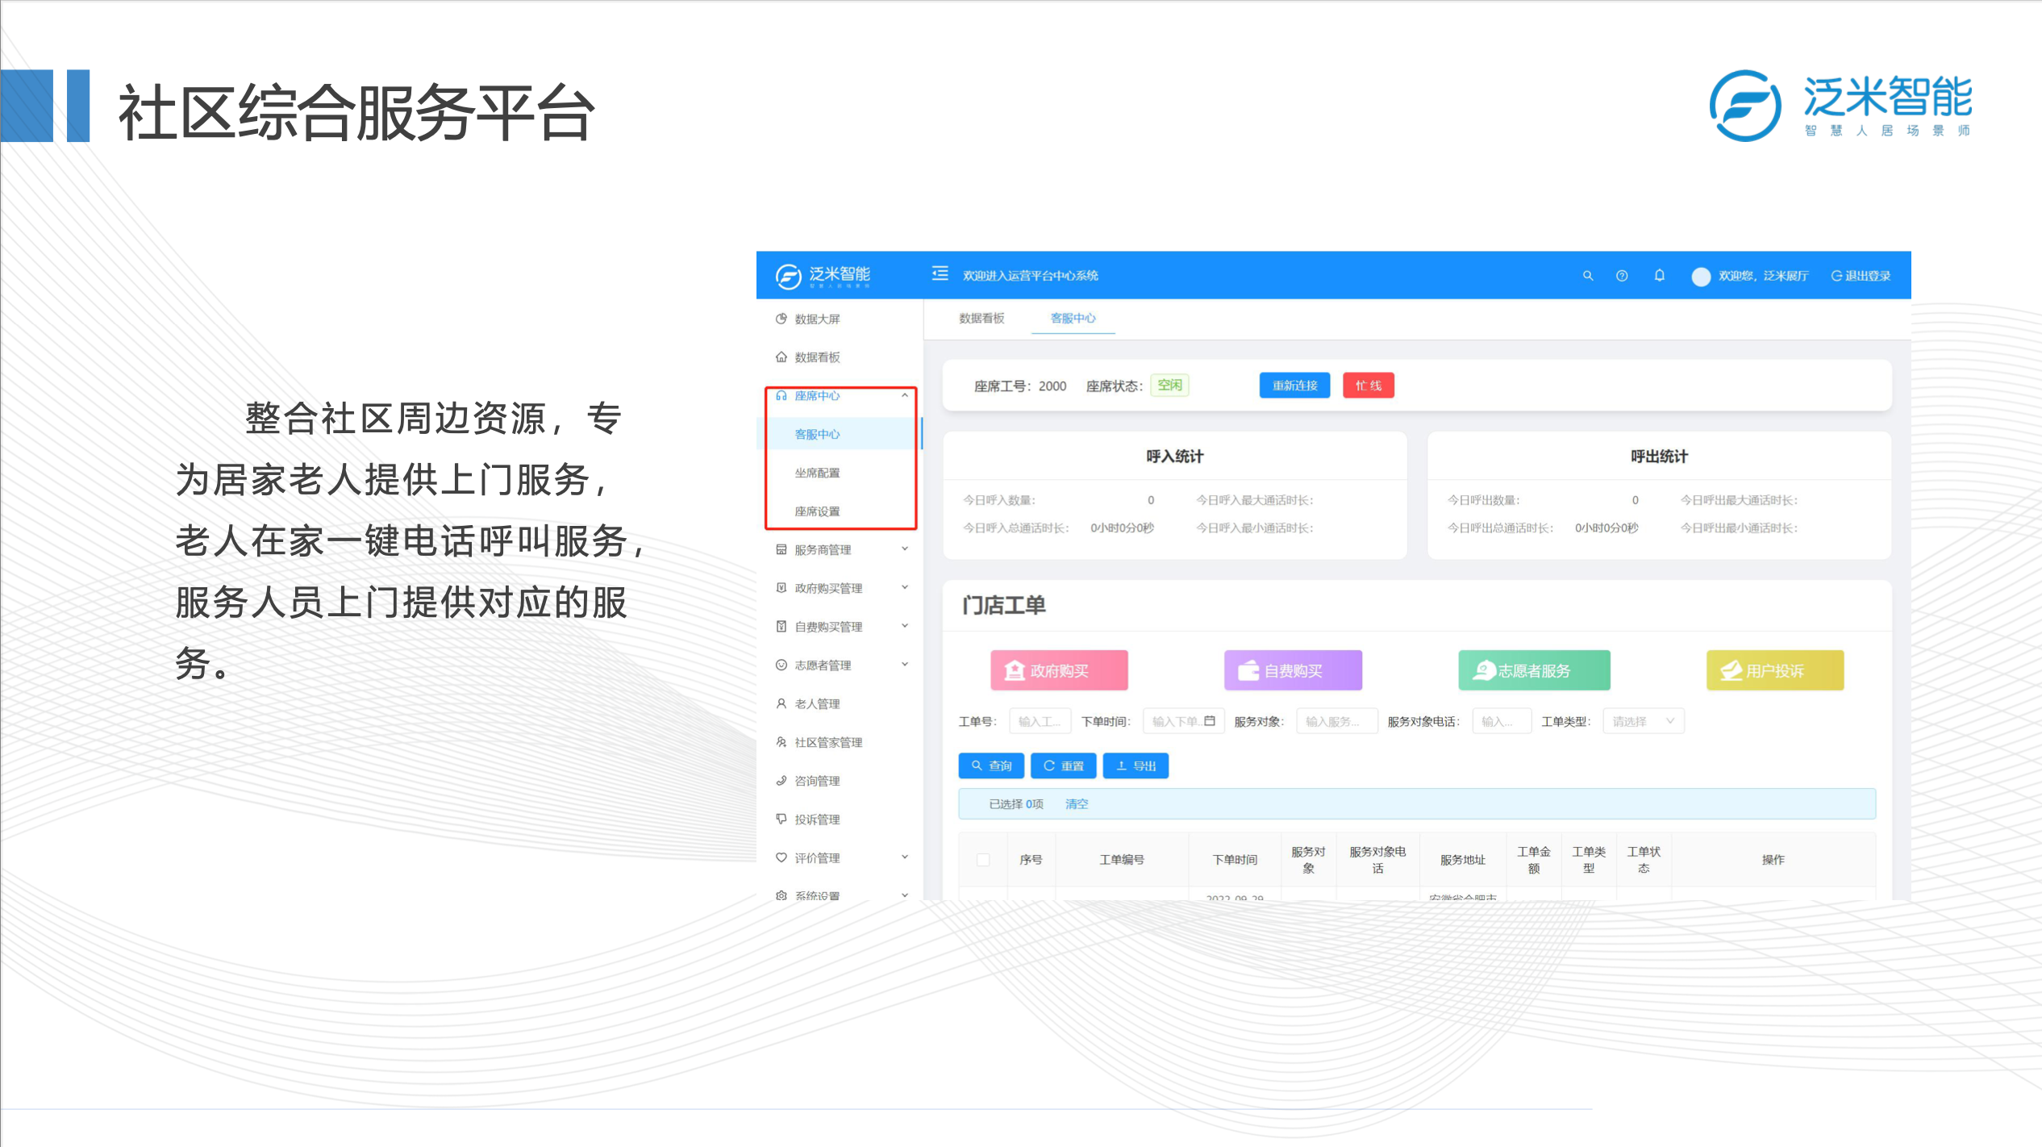Expand the 自费购买管理 chevron
The image size is (2042, 1147).
tap(905, 626)
